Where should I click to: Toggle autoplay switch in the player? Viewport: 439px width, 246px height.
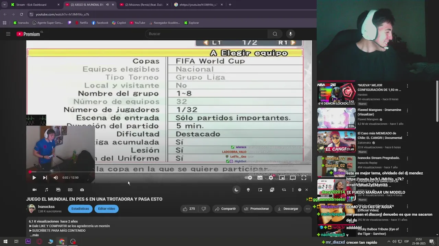tap(249, 178)
